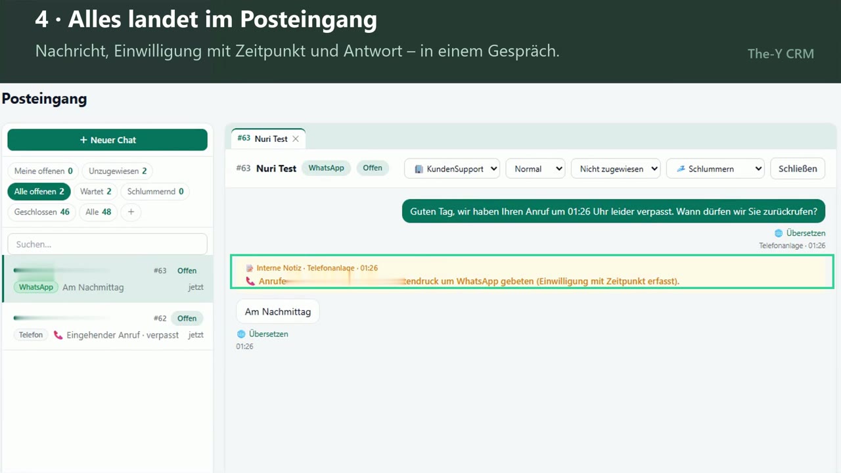
Task: Select the Alle offenen filter chip
Action: click(39, 191)
